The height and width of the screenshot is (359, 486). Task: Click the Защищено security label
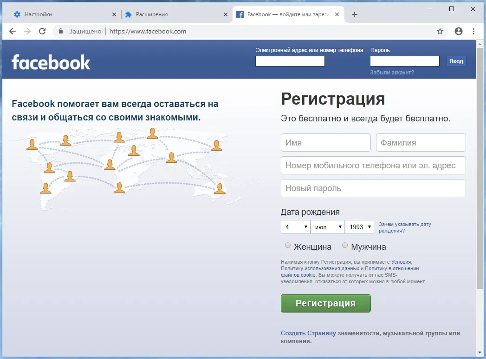coord(85,31)
